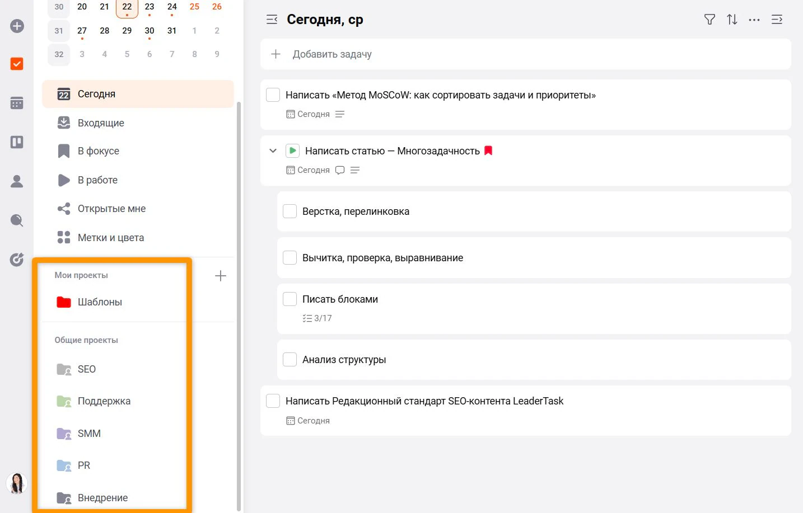Collapse subtasks of Многозадачность task
The image size is (803, 513).
(x=273, y=150)
